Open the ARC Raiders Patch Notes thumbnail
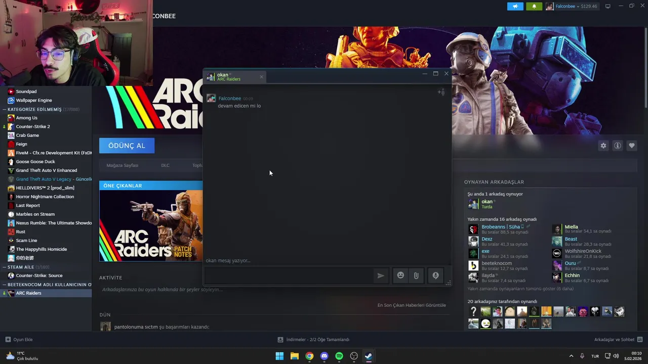Image resolution: width=648 pixels, height=364 pixels. coord(151,225)
